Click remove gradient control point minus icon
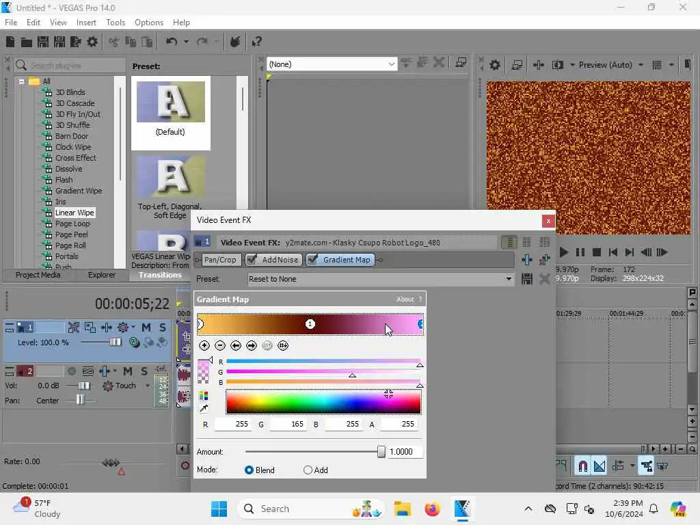Screen dimensions: 700x525 (220, 345)
